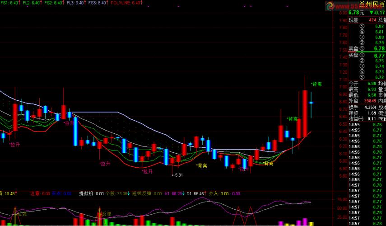Select the FL3 indicator value label
The width and height of the screenshot is (386, 226).
(x=76, y=3)
